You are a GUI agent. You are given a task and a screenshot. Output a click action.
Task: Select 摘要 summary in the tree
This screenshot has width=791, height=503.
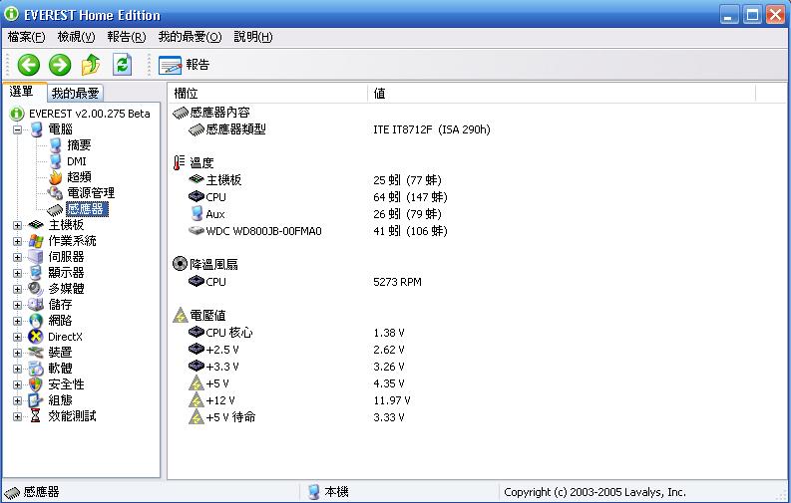click(x=79, y=145)
